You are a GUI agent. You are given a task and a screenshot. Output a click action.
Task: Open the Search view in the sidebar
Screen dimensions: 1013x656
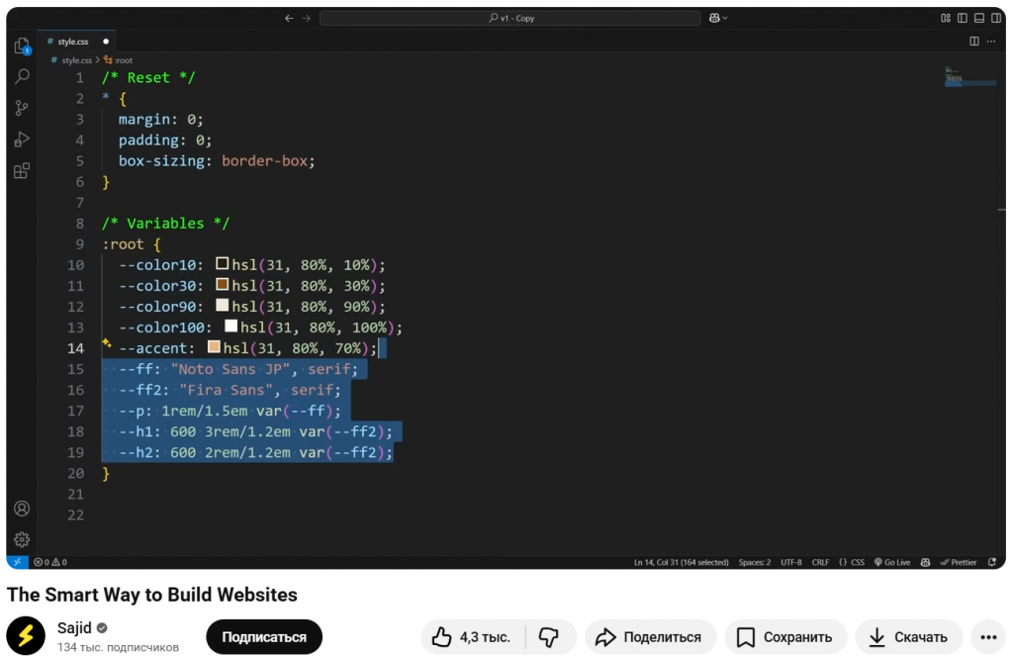click(x=22, y=76)
